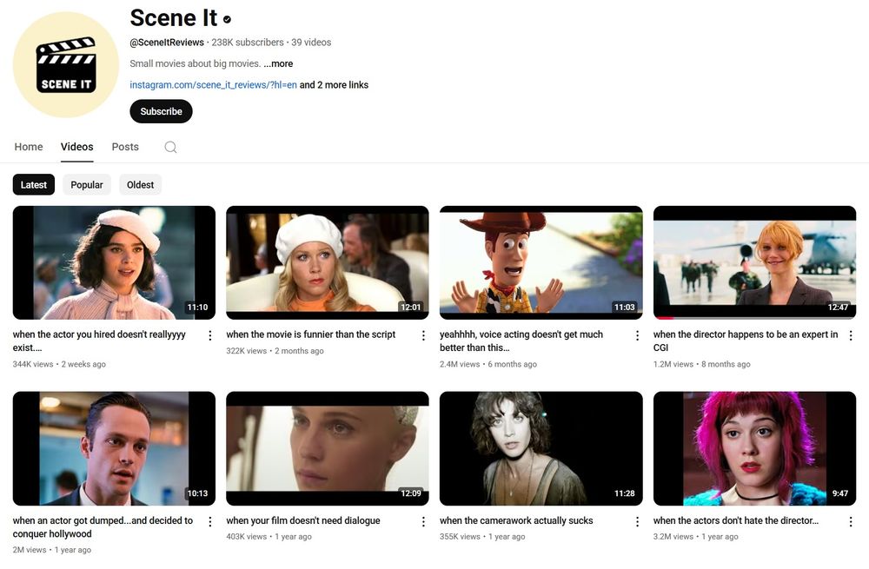This screenshot has height=569, width=869.
Task: Click the Scene It channel avatar
Action: 65,64
